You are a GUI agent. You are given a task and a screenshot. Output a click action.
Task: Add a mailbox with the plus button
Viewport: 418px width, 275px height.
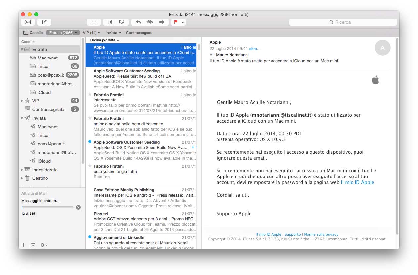(x=23, y=245)
